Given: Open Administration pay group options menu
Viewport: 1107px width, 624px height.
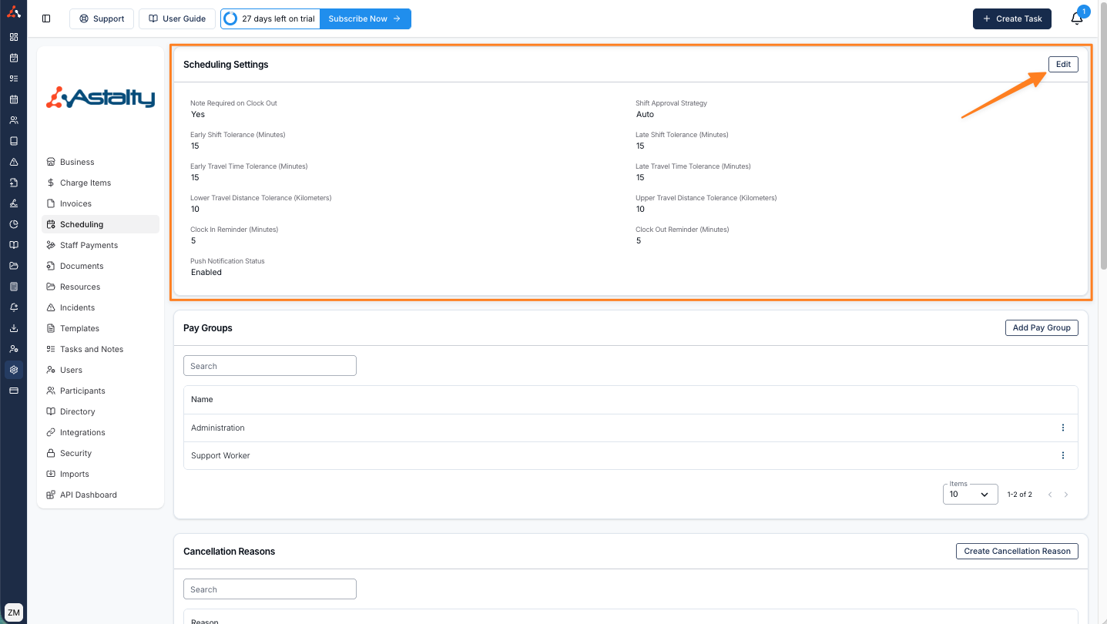Looking at the screenshot, I should pyautogui.click(x=1063, y=428).
